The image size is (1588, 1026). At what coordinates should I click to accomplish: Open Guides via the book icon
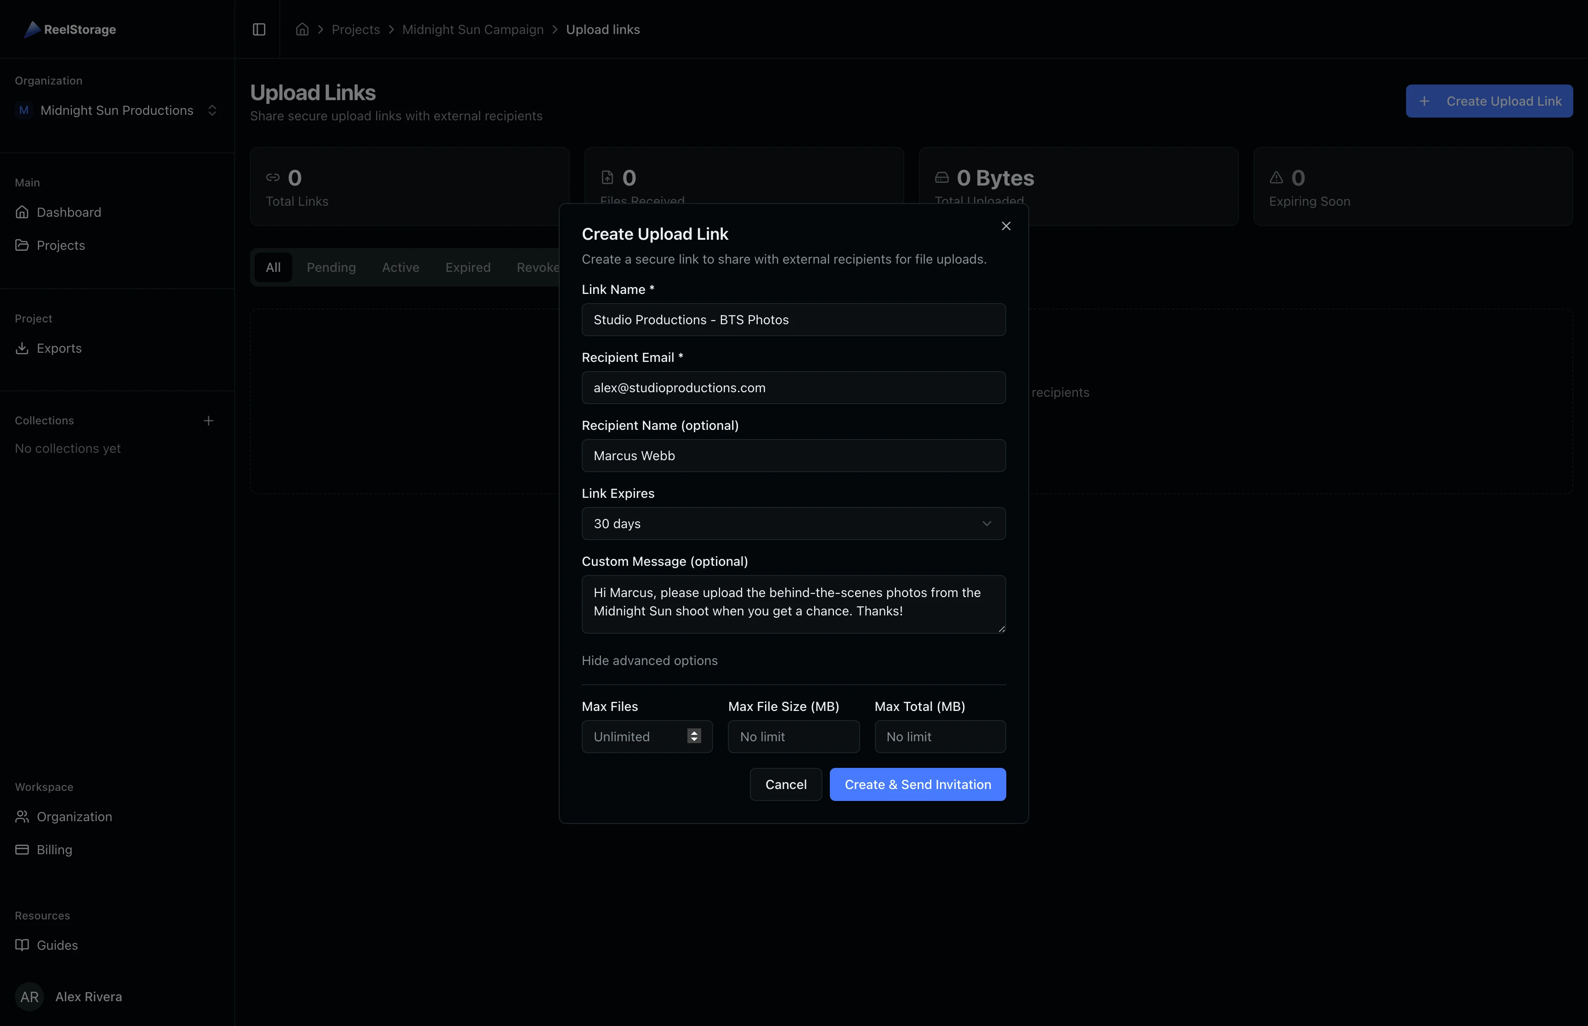[23, 945]
